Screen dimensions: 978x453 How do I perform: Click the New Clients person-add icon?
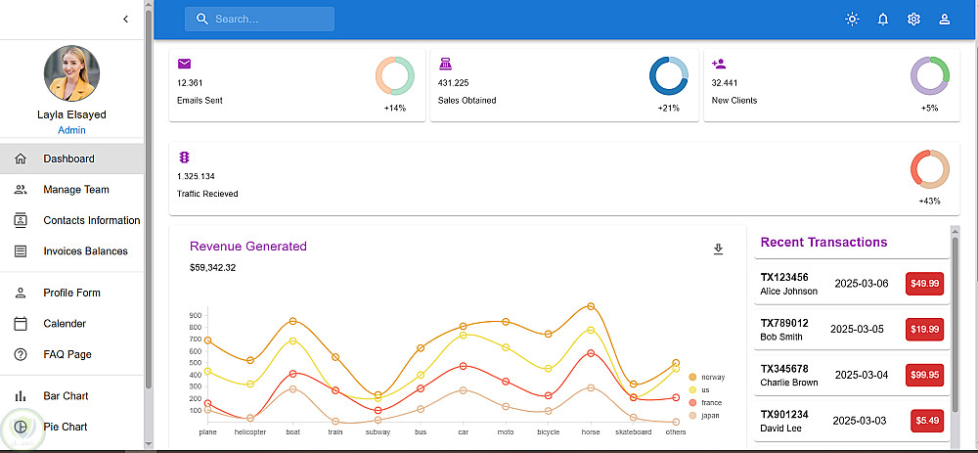tap(719, 64)
